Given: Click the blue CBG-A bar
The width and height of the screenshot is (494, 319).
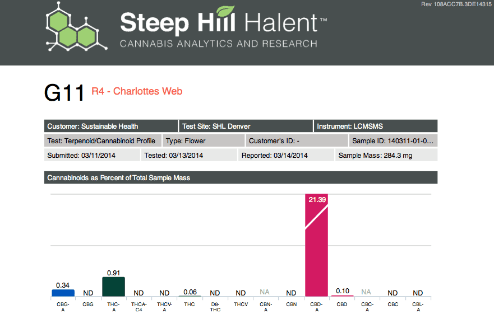Looking at the screenshot, I should pyautogui.click(x=63, y=293).
